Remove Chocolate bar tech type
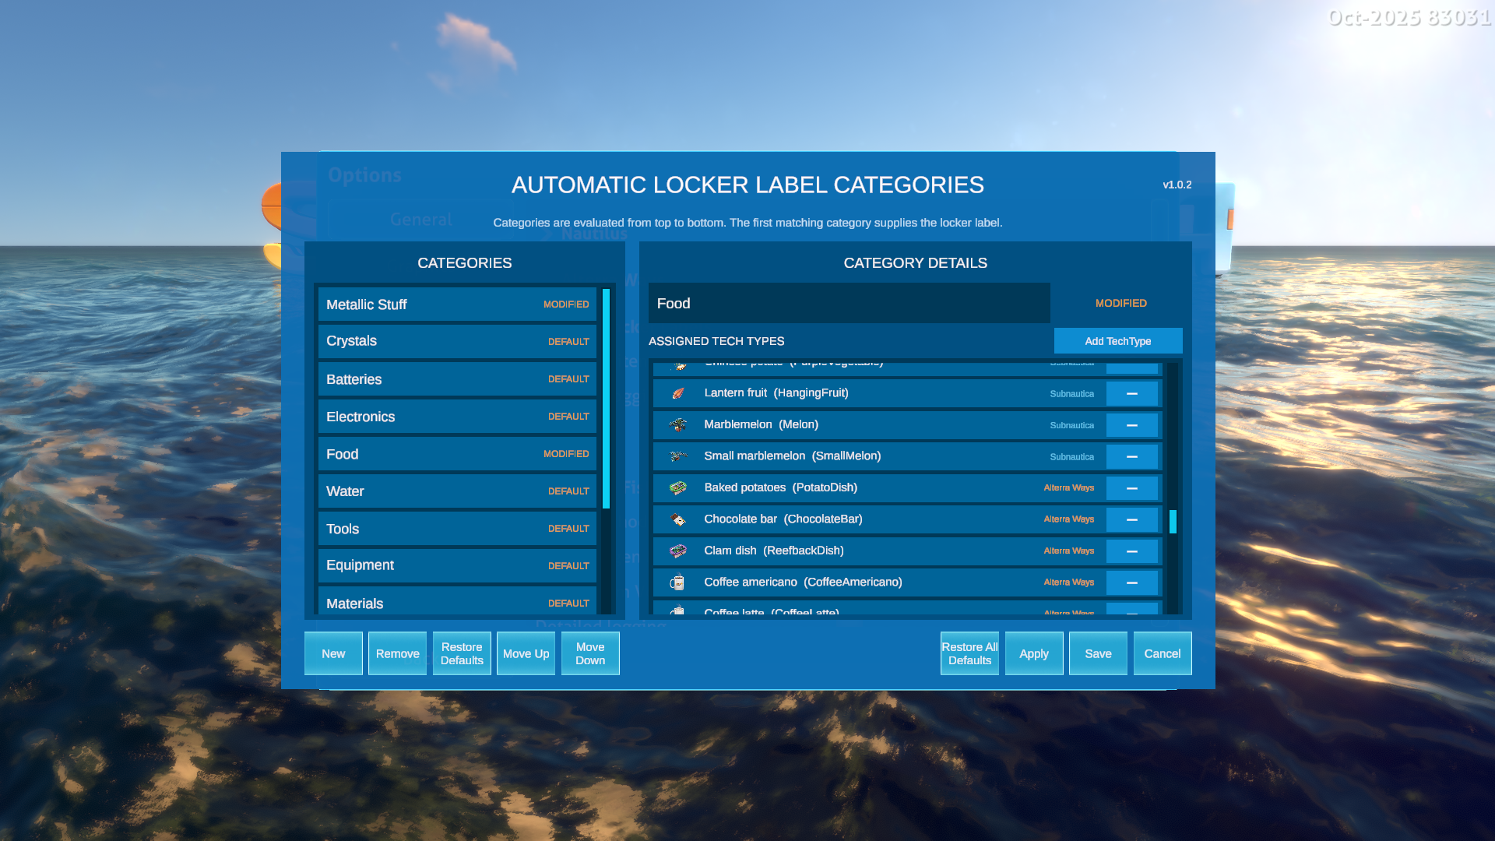Screen dimensions: 1495x841 point(1131,519)
